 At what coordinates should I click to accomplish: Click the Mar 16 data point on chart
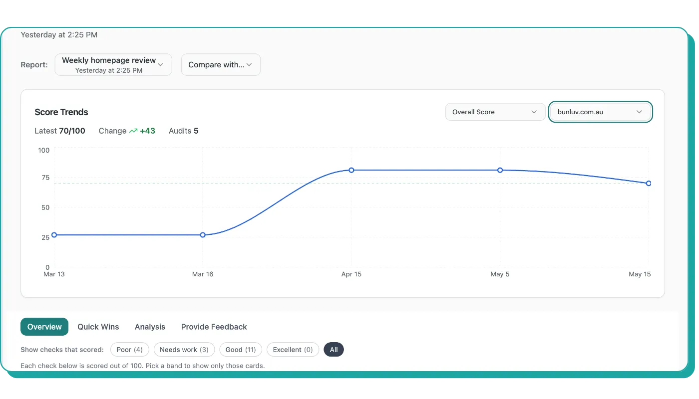pyautogui.click(x=203, y=235)
